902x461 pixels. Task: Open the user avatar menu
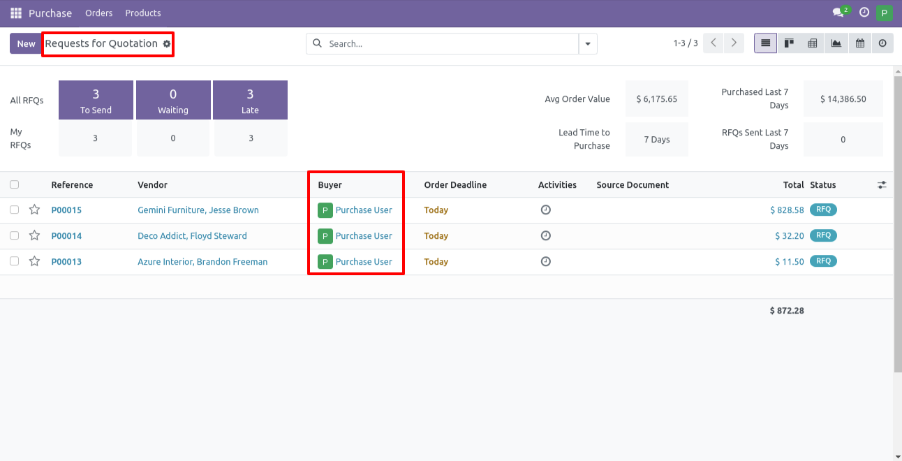pyautogui.click(x=885, y=13)
